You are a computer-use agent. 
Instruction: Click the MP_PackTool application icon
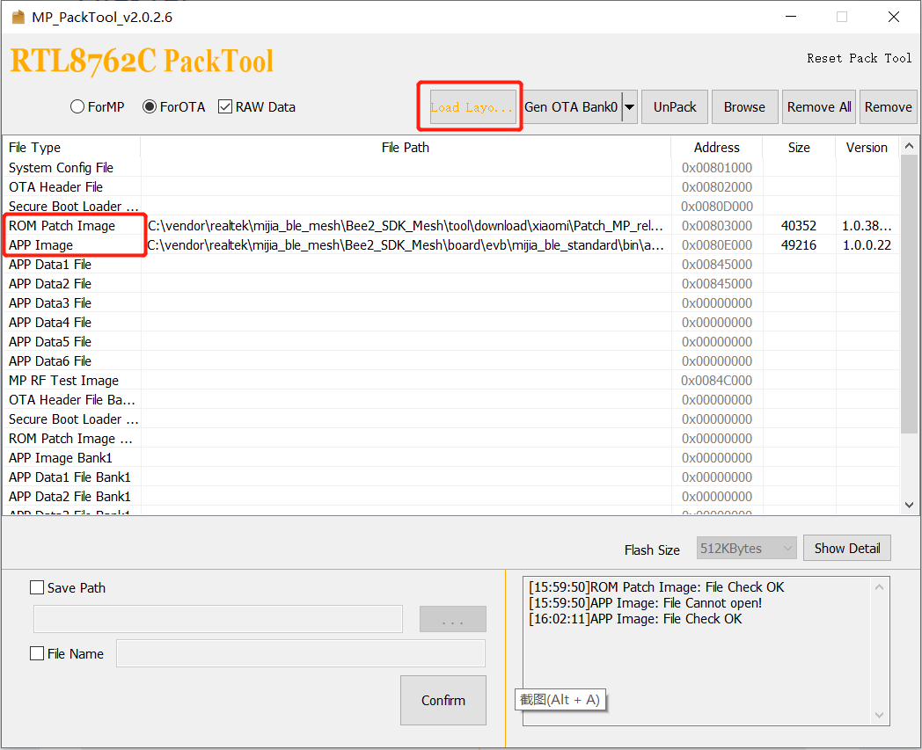coord(18,15)
